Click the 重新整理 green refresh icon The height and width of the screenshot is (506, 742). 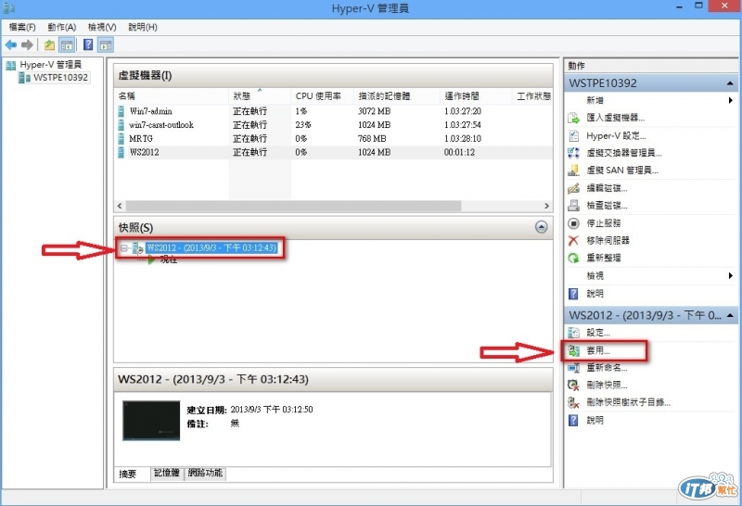[x=573, y=258]
